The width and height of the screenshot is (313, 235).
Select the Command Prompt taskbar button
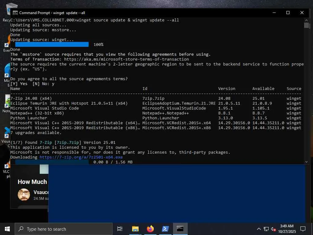[x=180, y=229]
